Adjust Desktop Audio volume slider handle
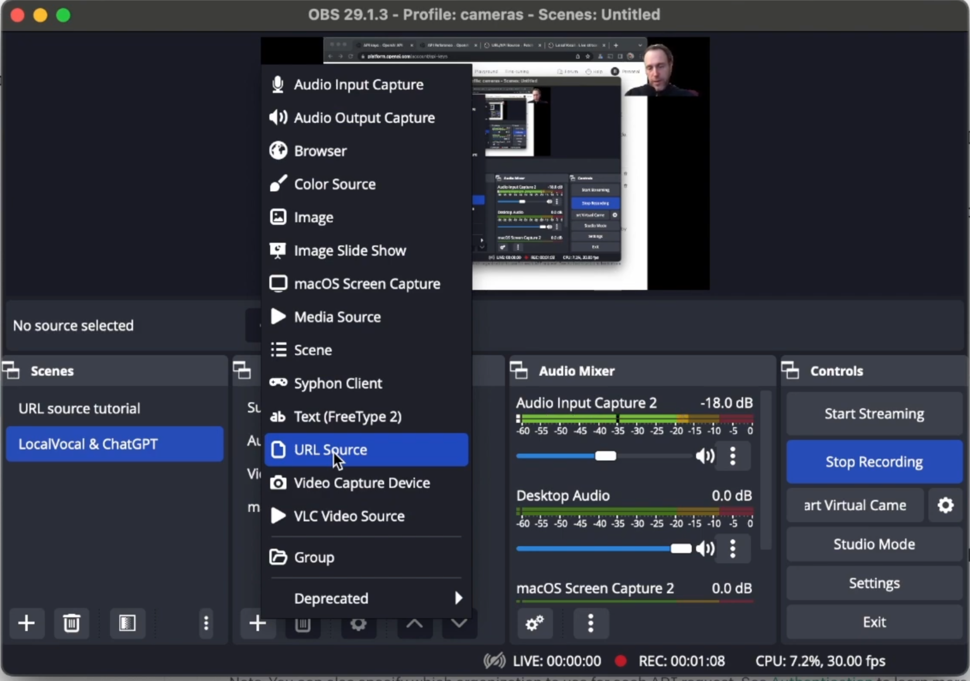Screen dimensions: 970x681 [680, 548]
